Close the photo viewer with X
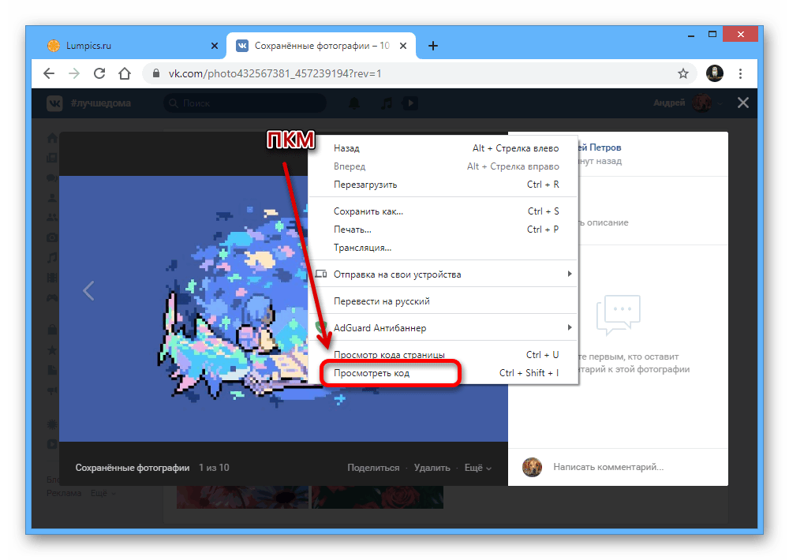This screenshot has height=560, width=789. (x=742, y=103)
